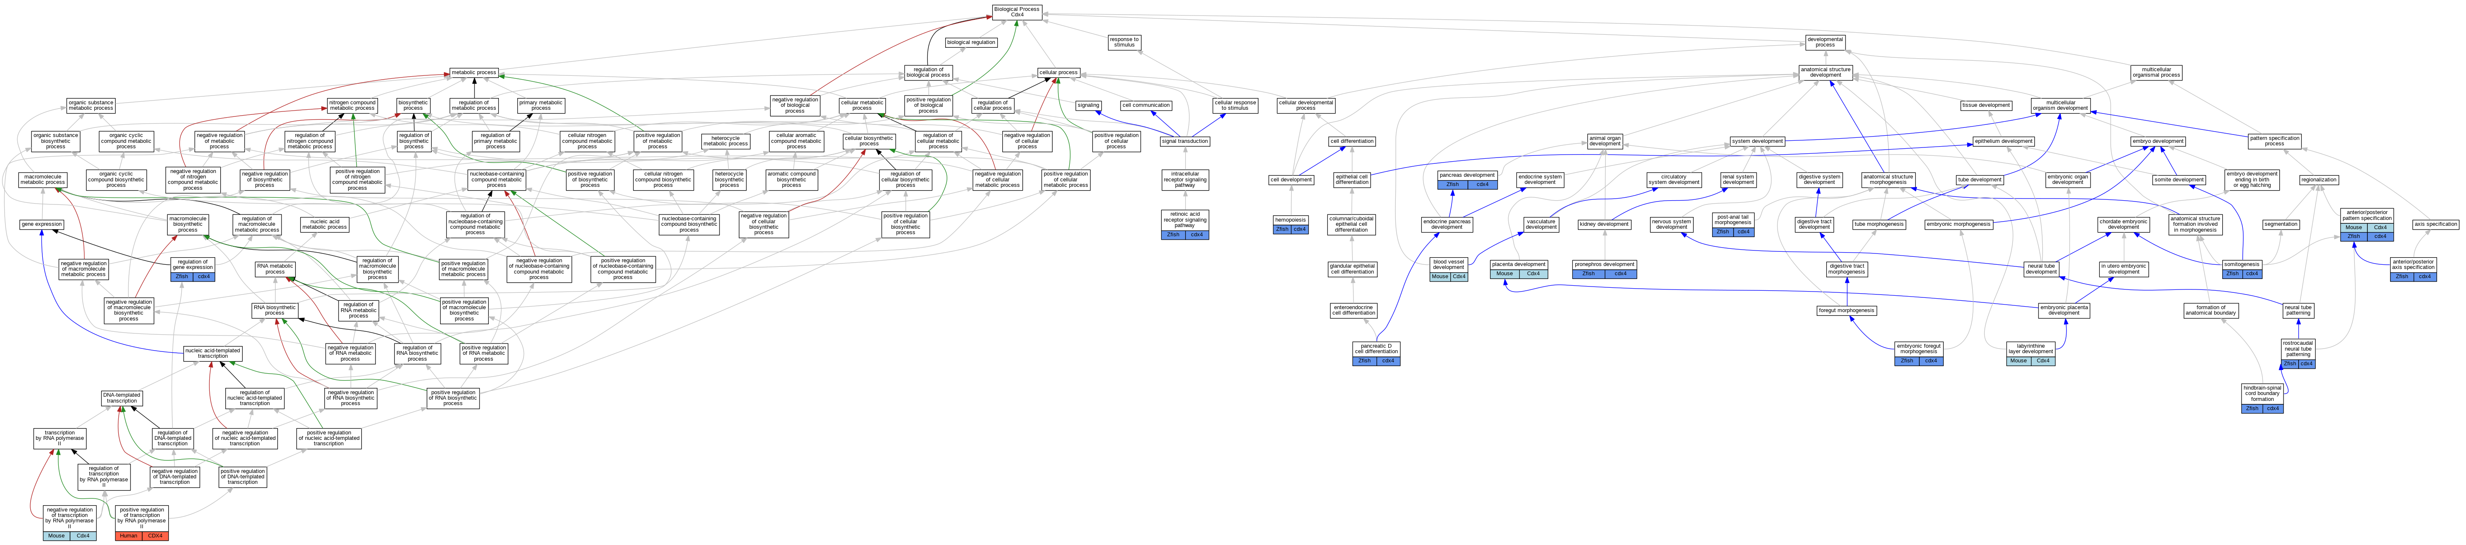Screen dimensions: 2466x545
Task: Select the 'placenta development' node
Action: pos(1518,264)
